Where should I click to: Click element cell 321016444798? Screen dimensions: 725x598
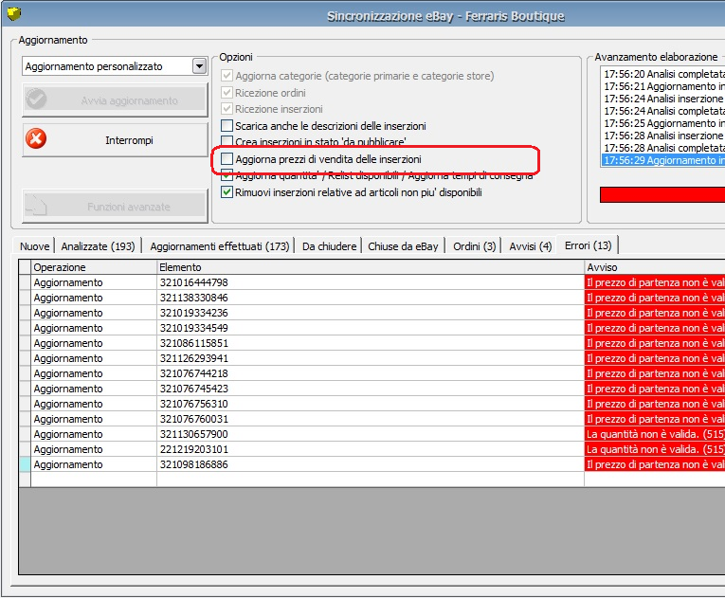click(x=371, y=282)
